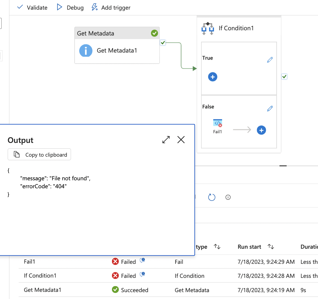Select the Get Metadata1 info icon
The width and height of the screenshot is (318, 299).
[86, 51]
